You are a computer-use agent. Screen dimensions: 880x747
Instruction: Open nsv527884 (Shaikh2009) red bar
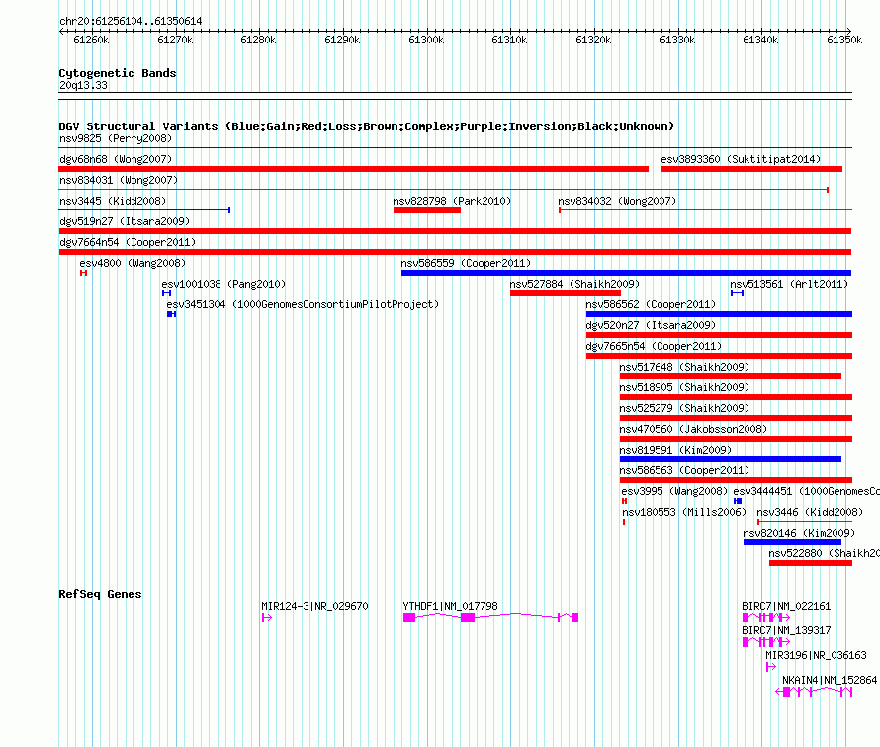[x=566, y=293]
